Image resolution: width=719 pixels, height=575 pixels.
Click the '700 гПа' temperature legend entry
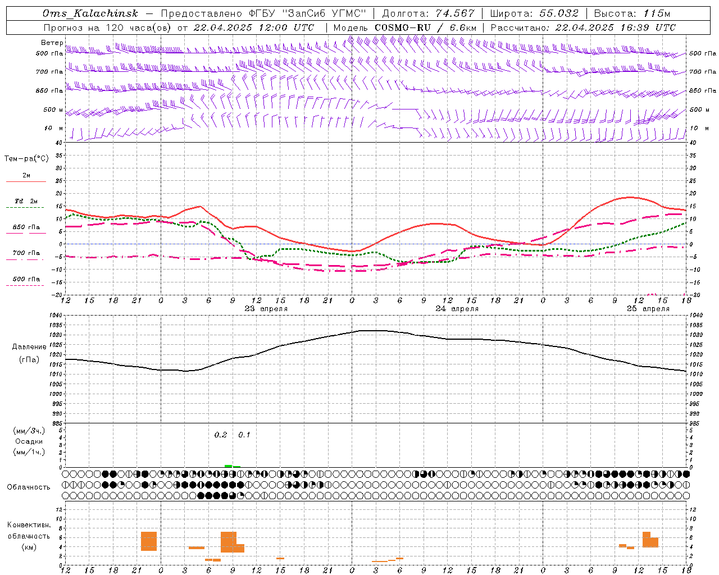click(x=26, y=253)
